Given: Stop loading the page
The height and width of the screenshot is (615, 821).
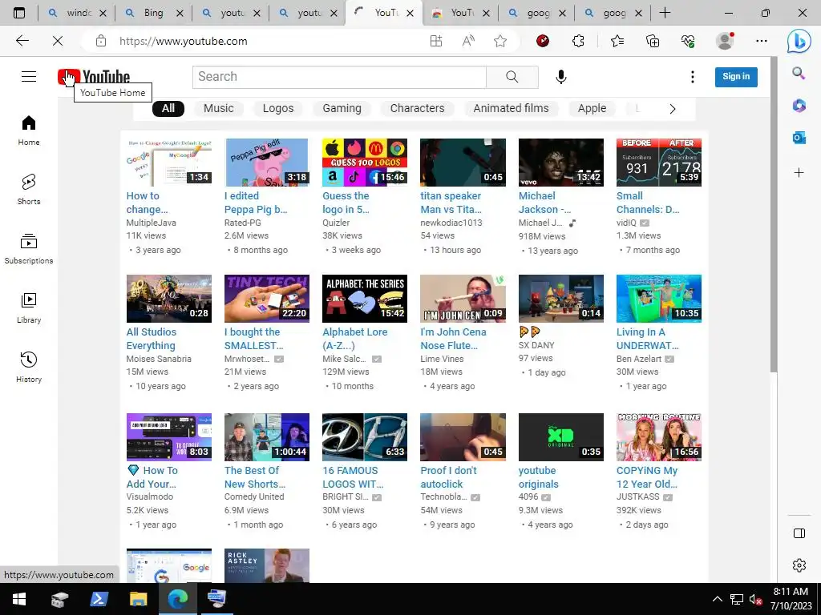Looking at the screenshot, I should coord(58,41).
